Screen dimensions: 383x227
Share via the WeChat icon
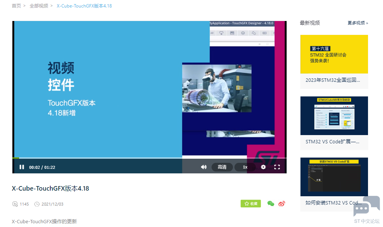click(270, 203)
